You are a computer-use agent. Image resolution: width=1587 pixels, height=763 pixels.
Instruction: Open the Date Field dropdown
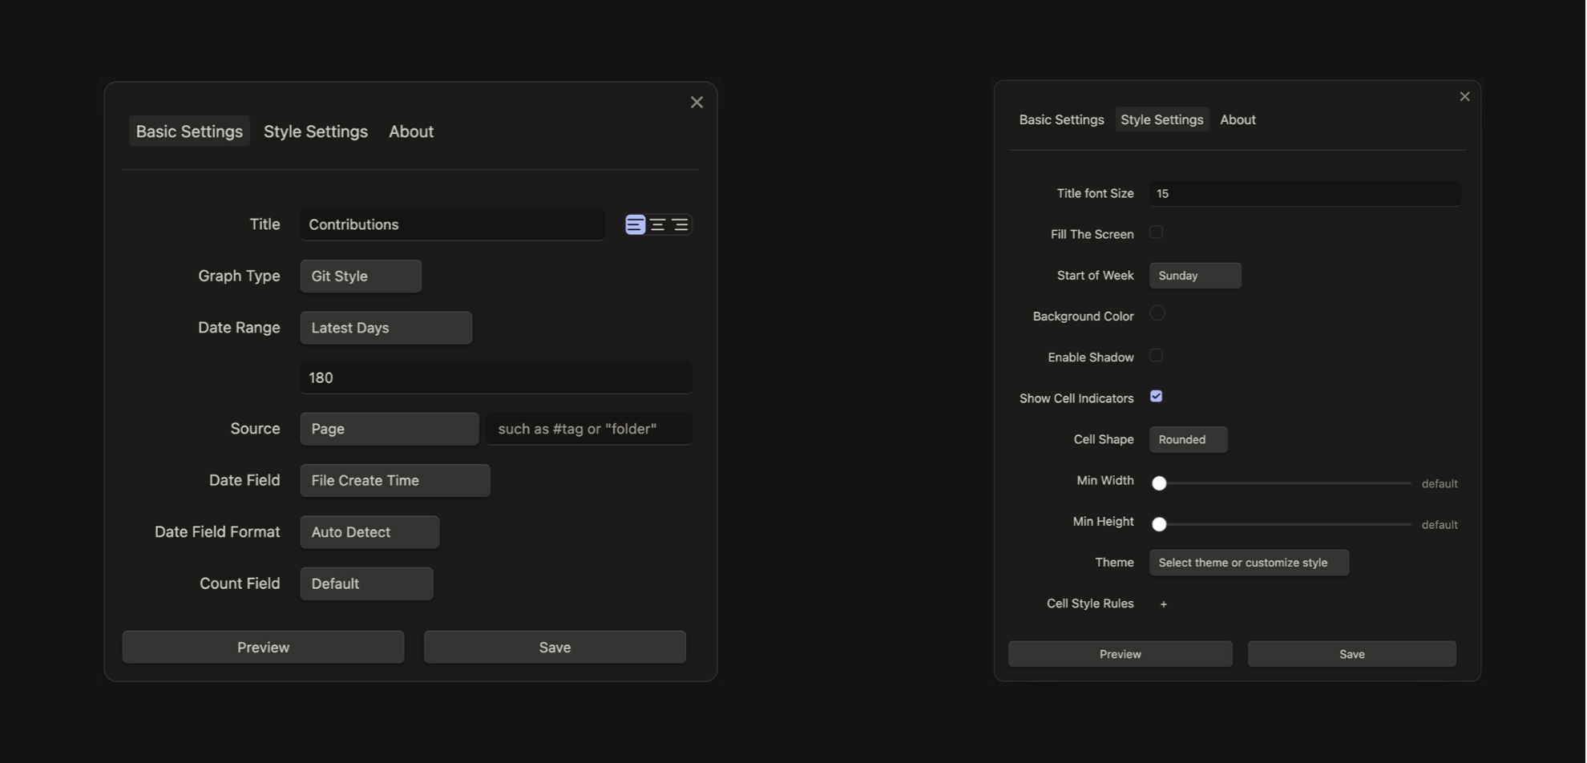coord(394,480)
